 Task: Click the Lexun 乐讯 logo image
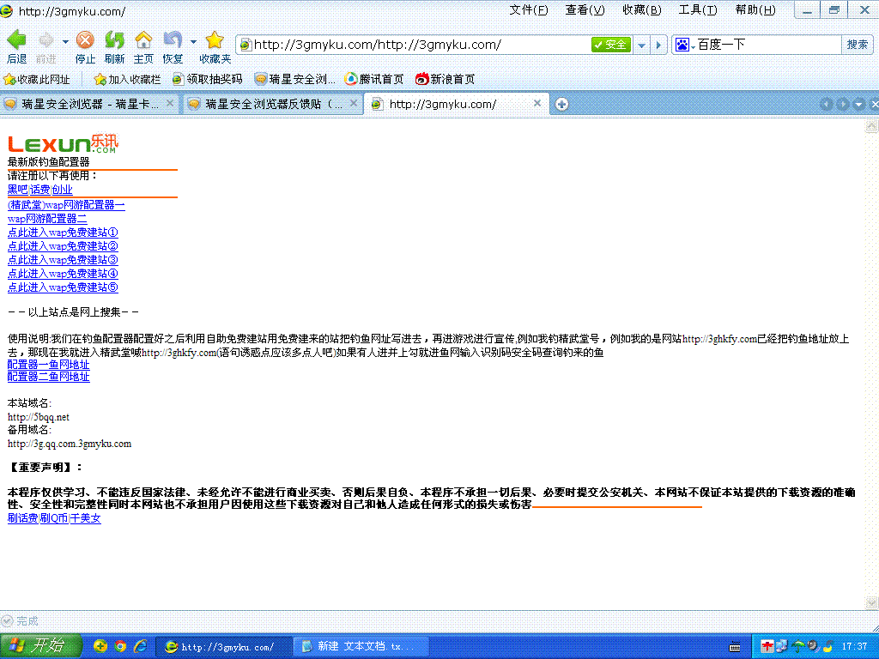pyautogui.click(x=63, y=143)
